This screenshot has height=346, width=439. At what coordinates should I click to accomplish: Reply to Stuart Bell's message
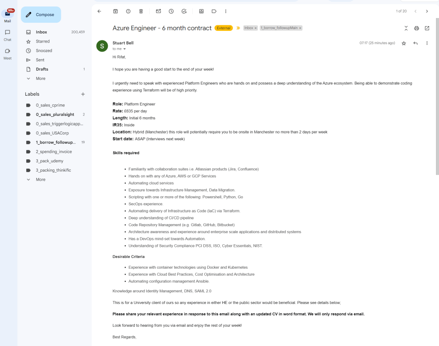pos(415,43)
